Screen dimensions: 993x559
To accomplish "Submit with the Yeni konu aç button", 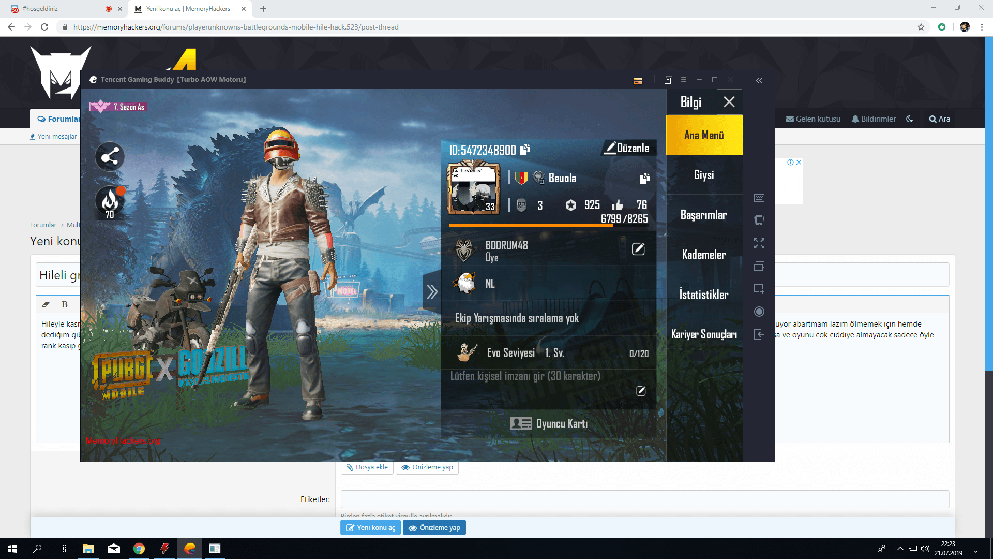I will (x=370, y=528).
